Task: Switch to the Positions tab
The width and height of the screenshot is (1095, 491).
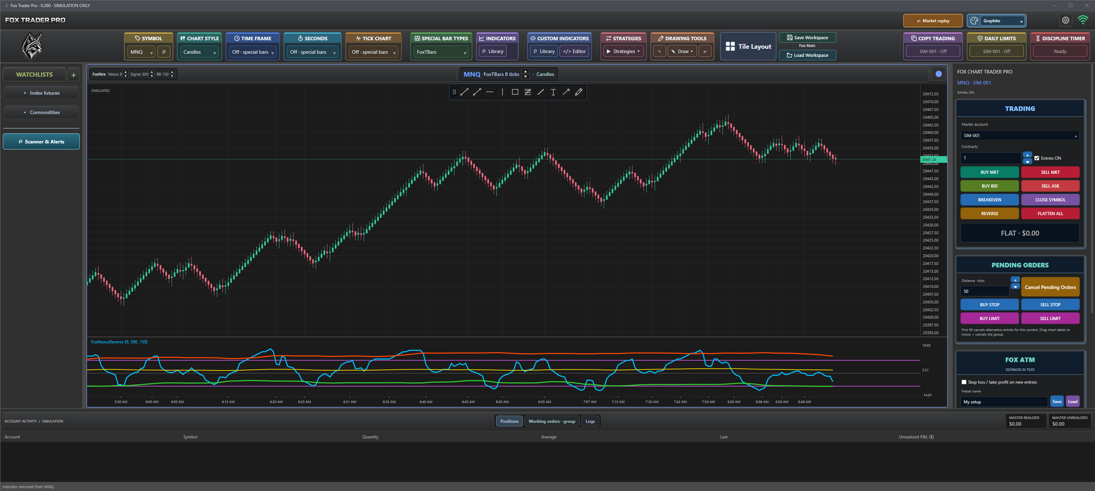Action: [x=509, y=421]
